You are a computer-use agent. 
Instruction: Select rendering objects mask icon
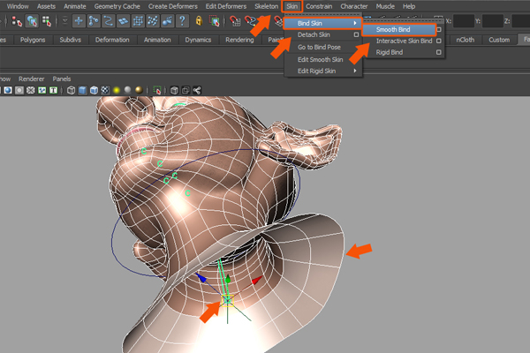168,21
